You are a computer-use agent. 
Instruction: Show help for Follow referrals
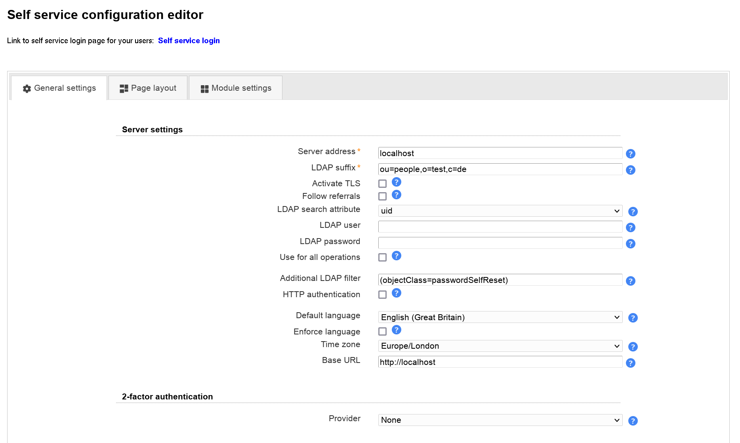396,195
